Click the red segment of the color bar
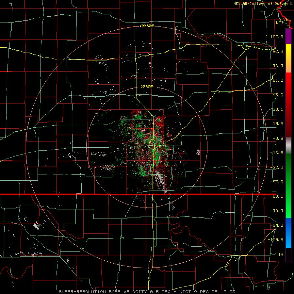This screenshot has width=294, height=294. point(288,105)
